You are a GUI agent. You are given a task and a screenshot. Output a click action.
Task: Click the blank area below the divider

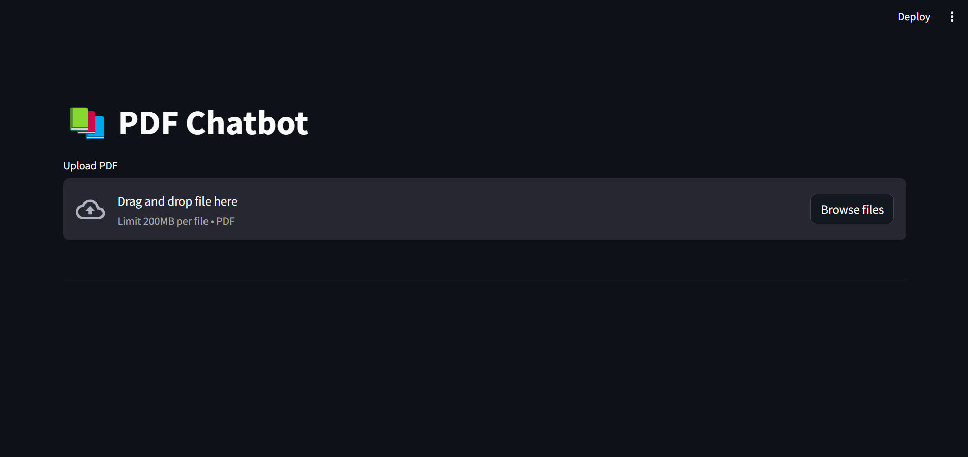pos(485,364)
